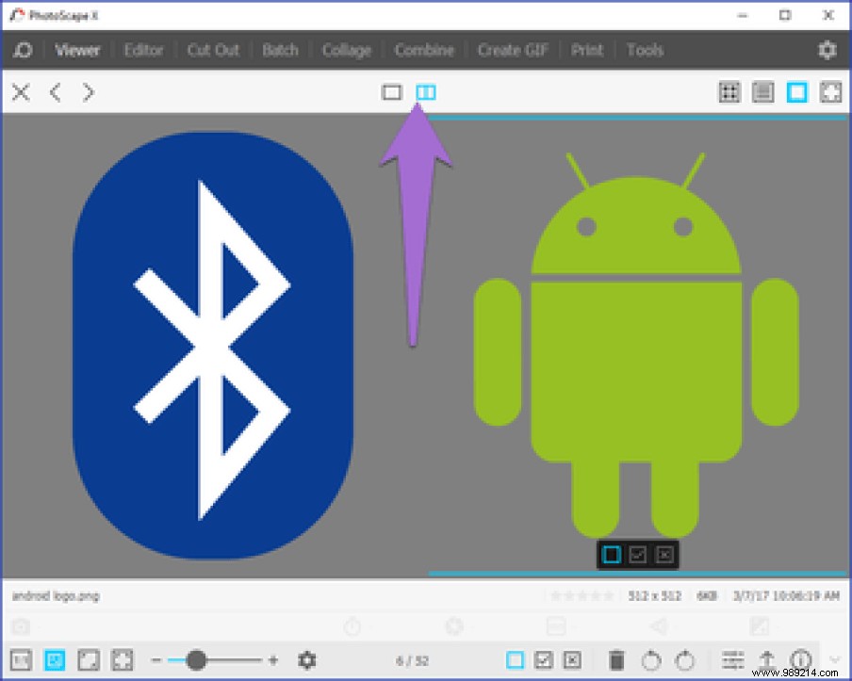Open the image info panel

(x=801, y=660)
